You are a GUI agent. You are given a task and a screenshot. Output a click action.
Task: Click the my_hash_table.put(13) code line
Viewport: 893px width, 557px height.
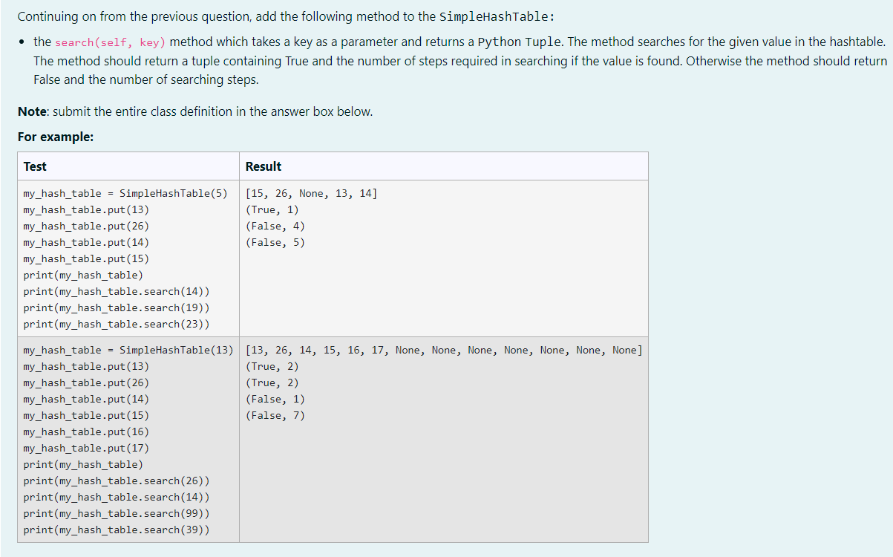pos(86,209)
